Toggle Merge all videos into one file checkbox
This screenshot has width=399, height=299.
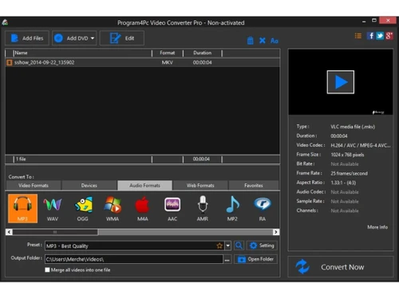[x=47, y=269]
